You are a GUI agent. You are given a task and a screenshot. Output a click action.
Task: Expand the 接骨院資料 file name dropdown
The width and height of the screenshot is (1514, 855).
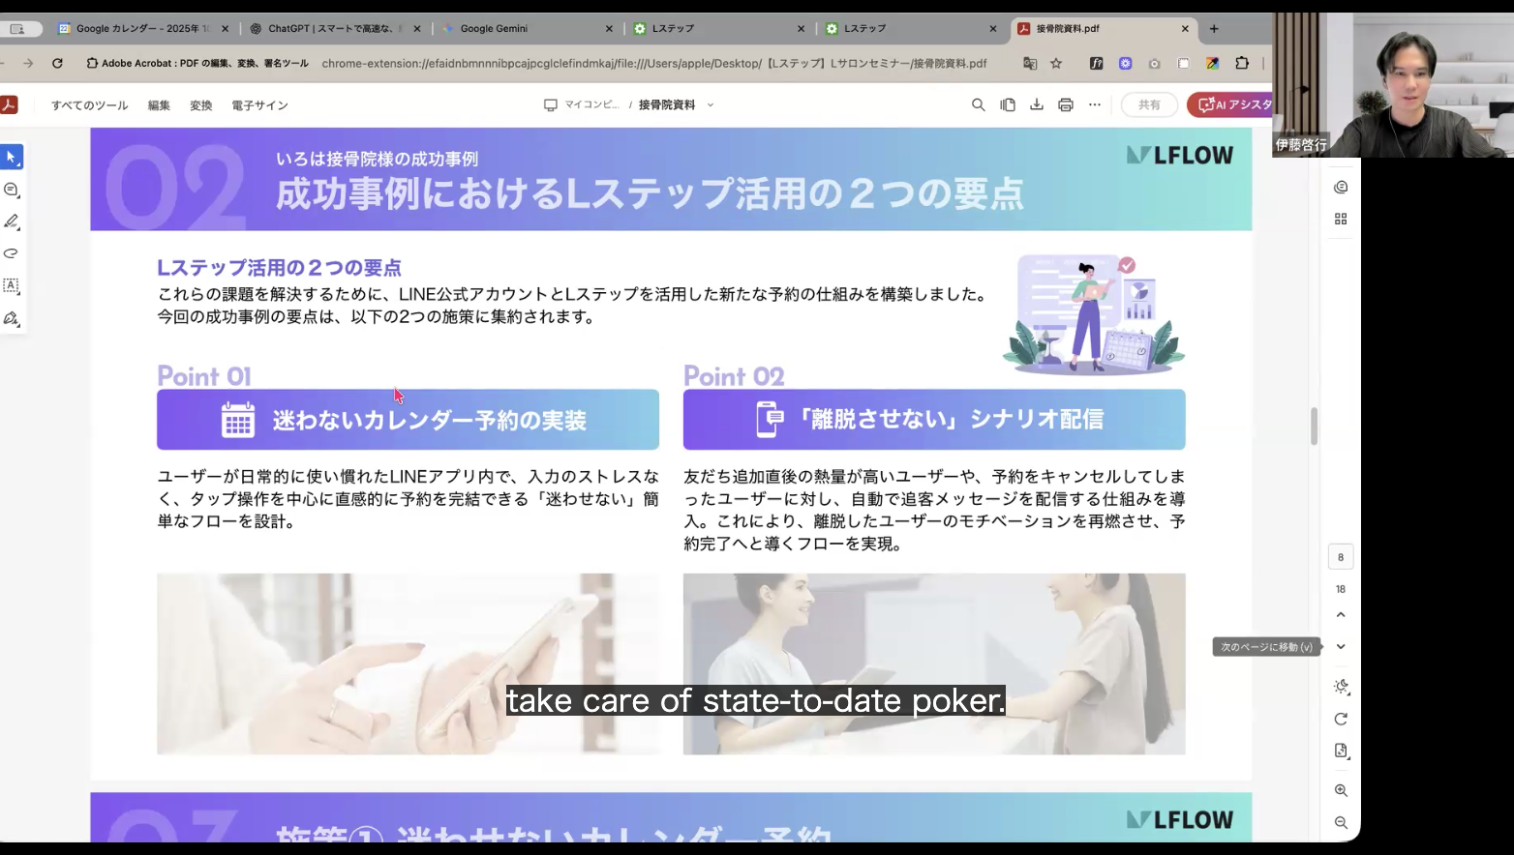(711, 105)
